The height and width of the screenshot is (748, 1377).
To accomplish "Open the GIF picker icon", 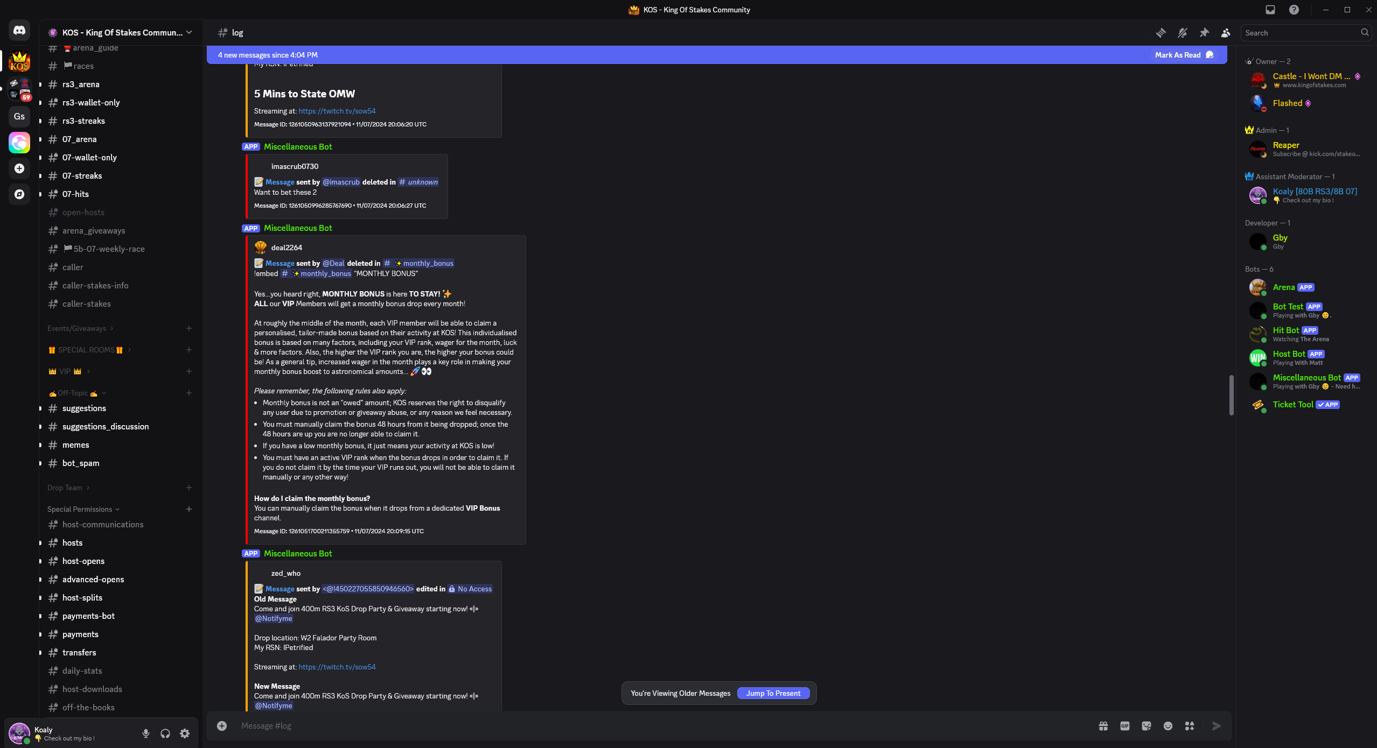I will [1125, 726].
